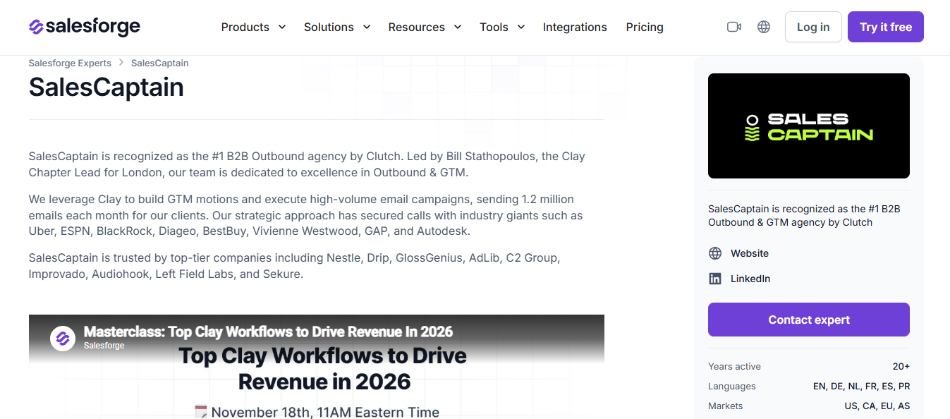Expand the Tools dropdown chevron

(x=521, y=27)
